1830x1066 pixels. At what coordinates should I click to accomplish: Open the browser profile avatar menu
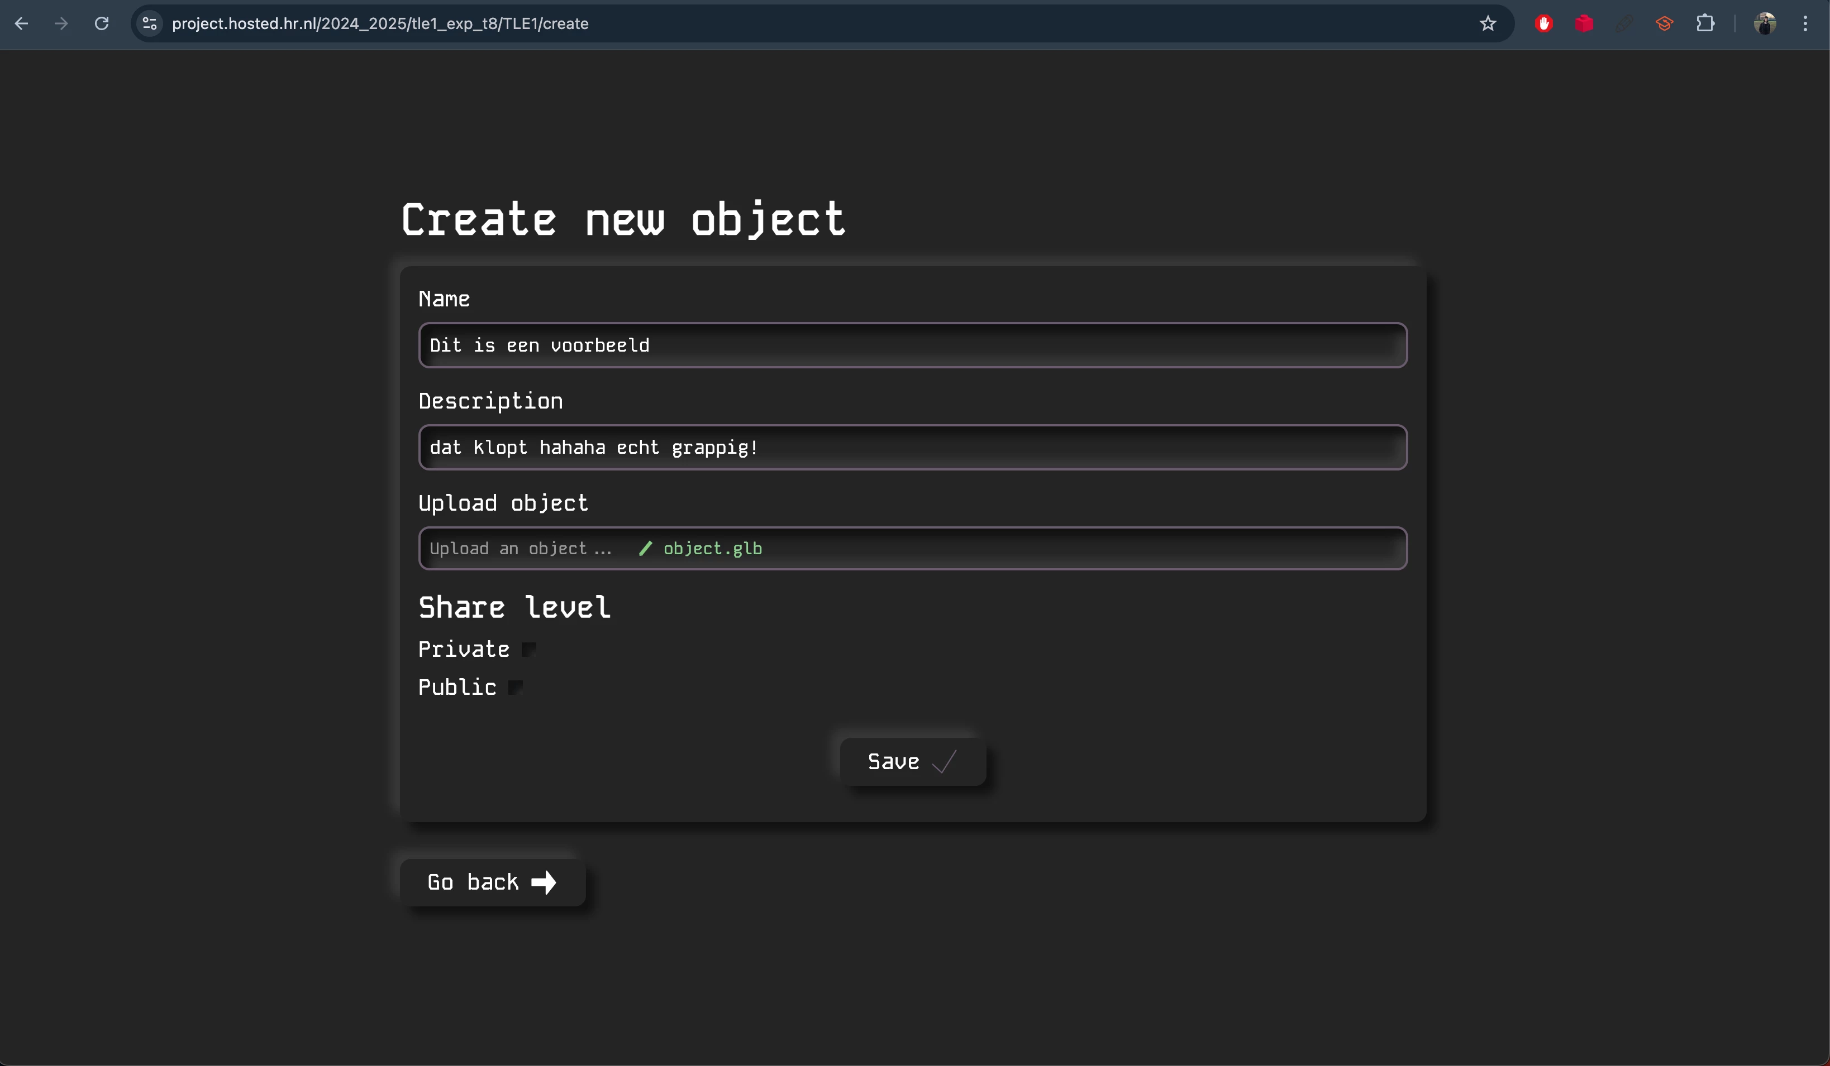(1765, 23)
